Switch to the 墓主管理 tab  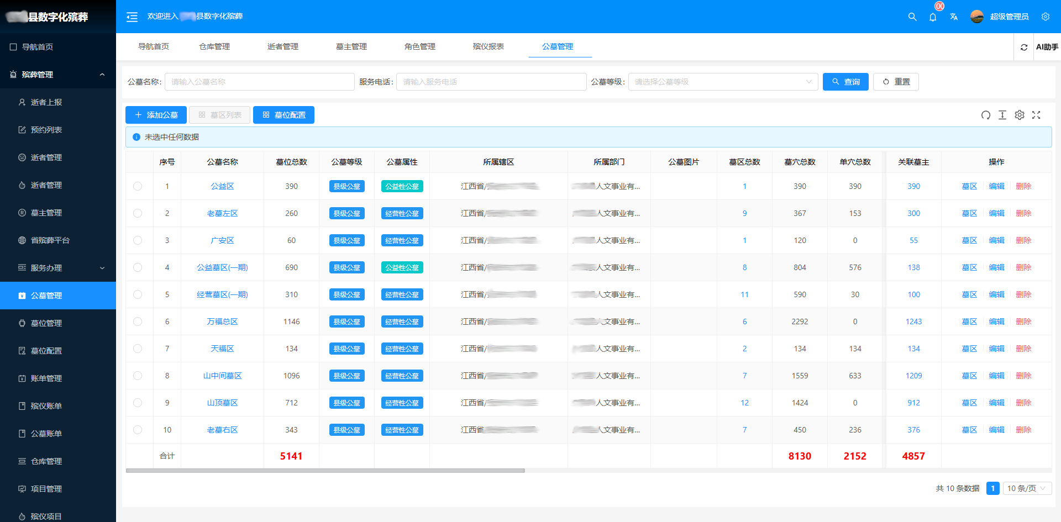(x=351, y=46)
